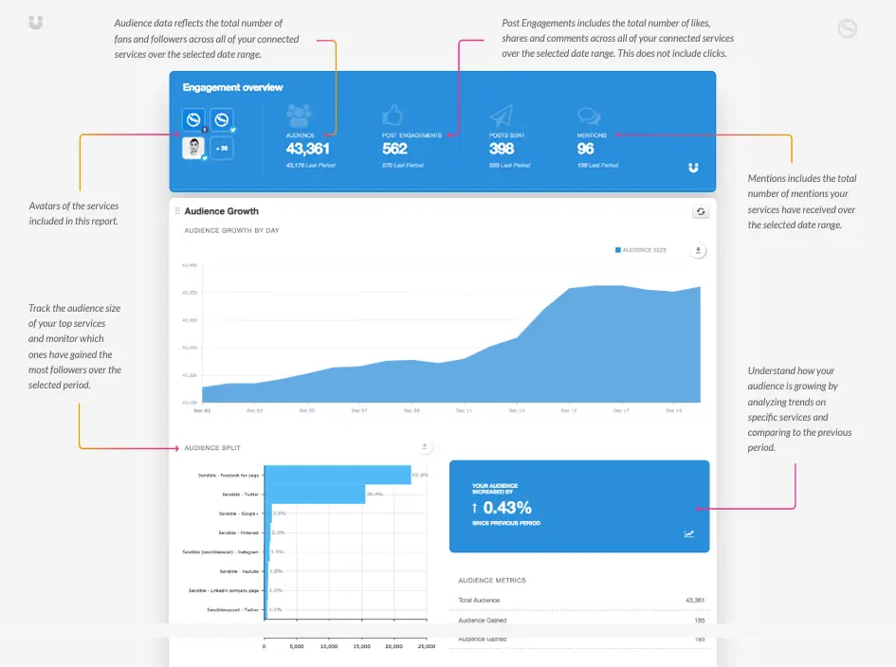This screenshot has width=896, height=667.
Task: Select the Sendible Facebook fan page bar
Action: (337, 475)
